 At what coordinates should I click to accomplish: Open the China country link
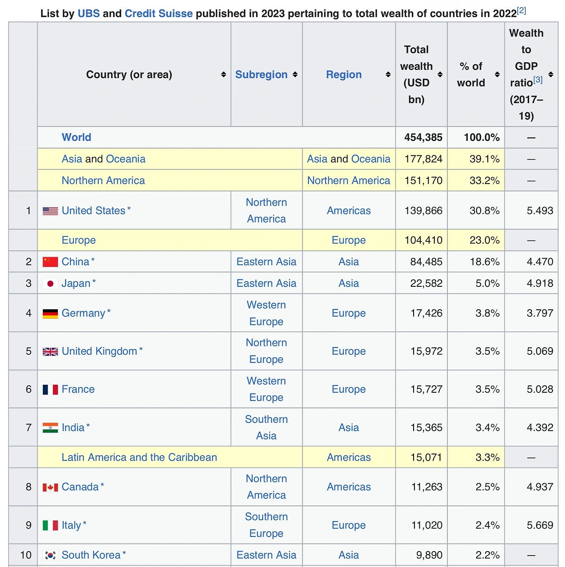[x=75, y=262]
